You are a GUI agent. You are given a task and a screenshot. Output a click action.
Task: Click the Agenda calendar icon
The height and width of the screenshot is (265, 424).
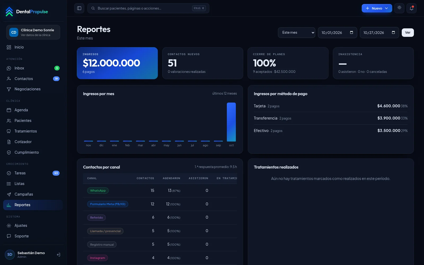[x=9, y=110]
